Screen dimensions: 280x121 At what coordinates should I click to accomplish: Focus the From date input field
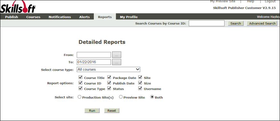(94, 55)
